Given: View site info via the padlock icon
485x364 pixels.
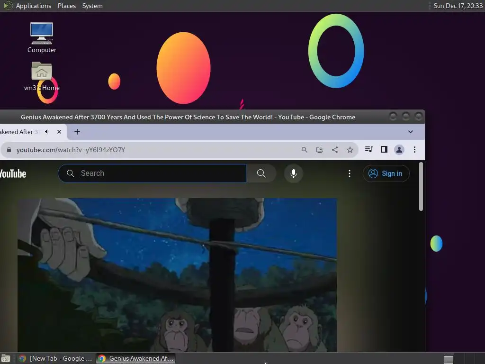Looking at the screenshot, I should (x=9, y=150).
